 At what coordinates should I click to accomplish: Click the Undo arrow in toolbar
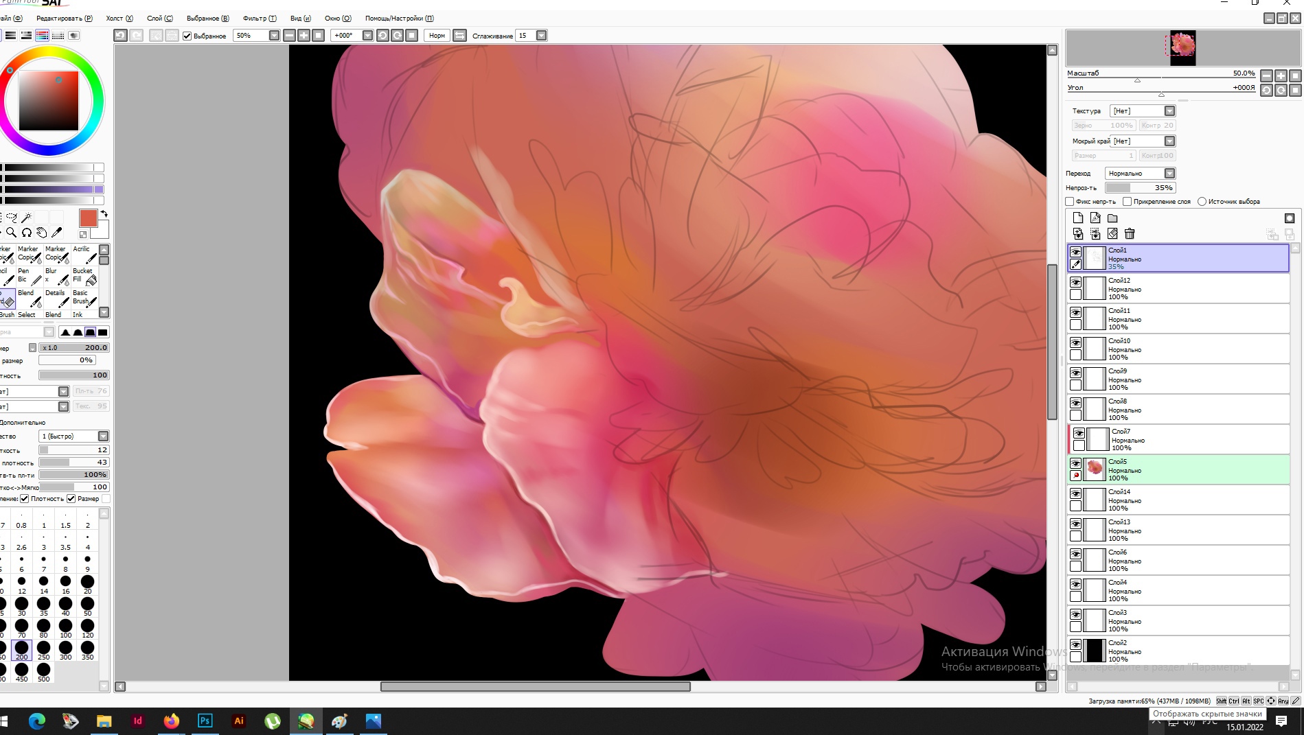coord(121,36)
